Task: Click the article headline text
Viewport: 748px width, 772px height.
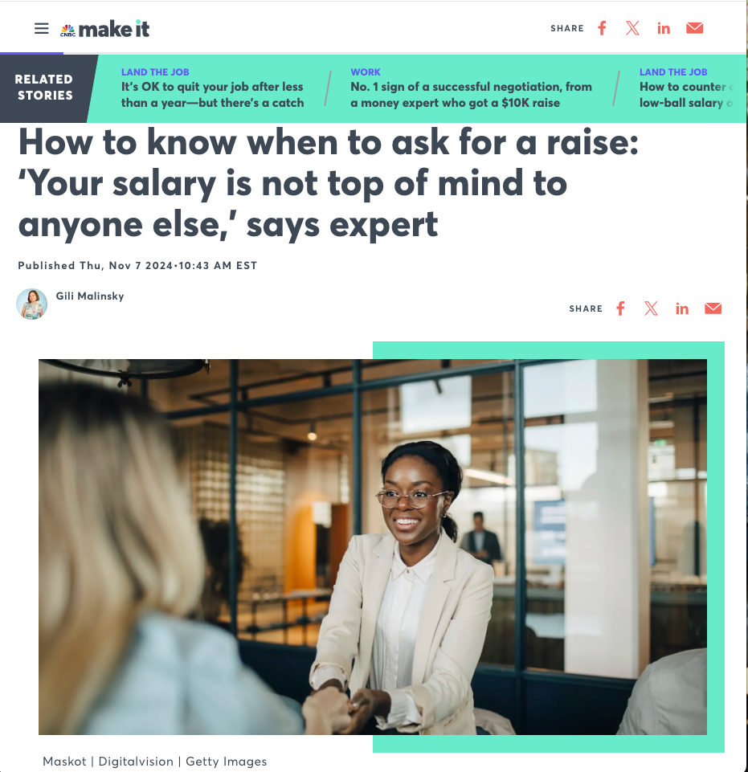Action: (x=328, y=183)
